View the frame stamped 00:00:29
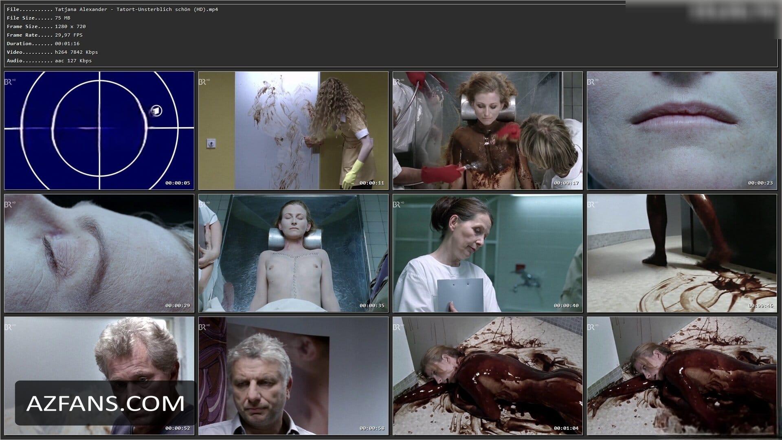The width and height of the screenshot is (782, 440). point(99,253)
